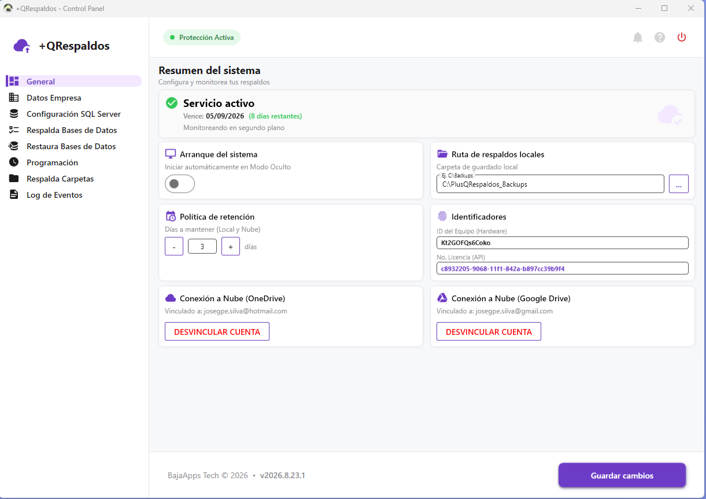Toggle automatic startup in Modo Oculto

[x=180, y=184]
